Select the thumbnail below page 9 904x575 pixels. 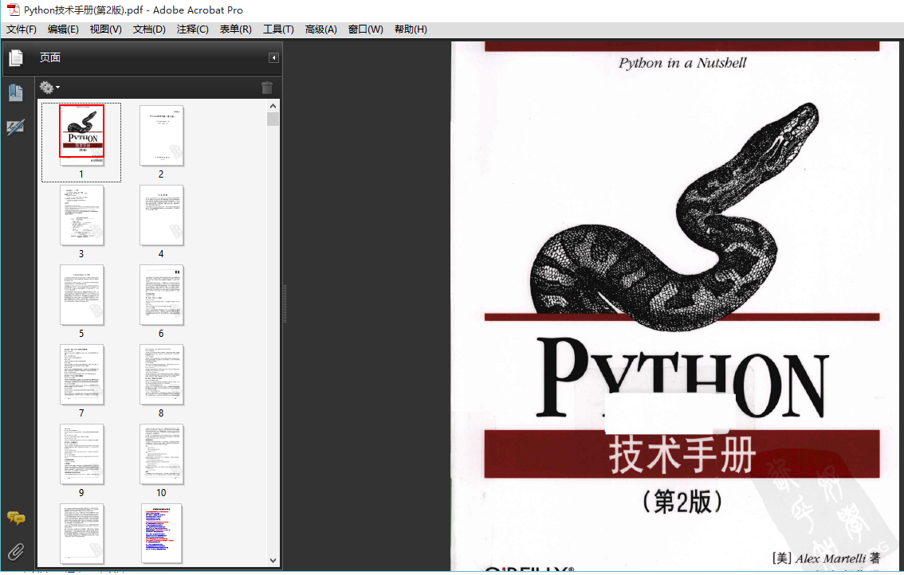click(x=82, y=534)
